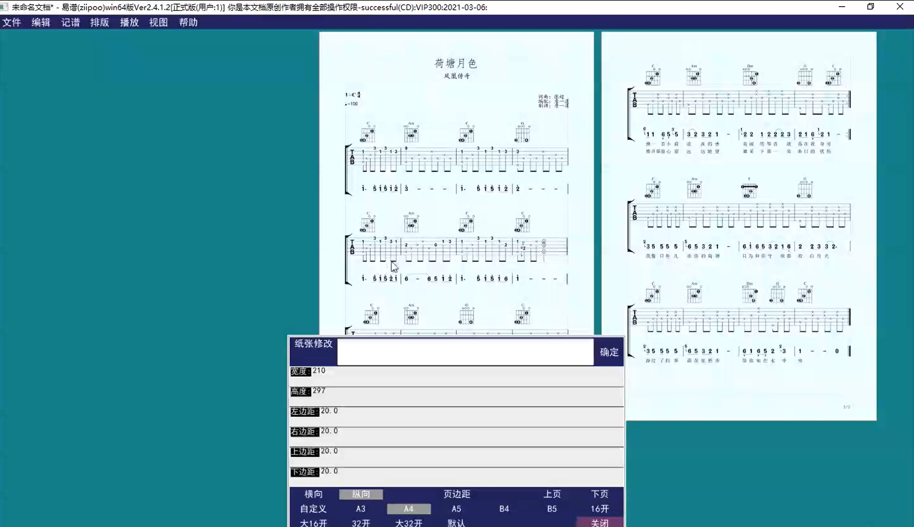914x527 pixels.
Task: Open the 播放 menu
Action: [129, 22]
